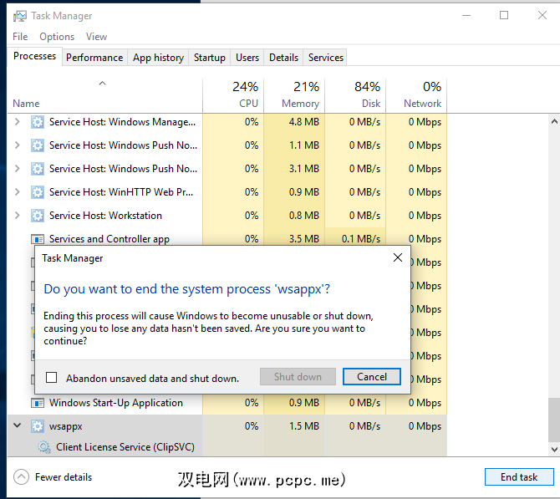Select Service Host: Windows Manage row text
Image resolution: width=560 pixels, height=499 pixels.
coord(123,122)
